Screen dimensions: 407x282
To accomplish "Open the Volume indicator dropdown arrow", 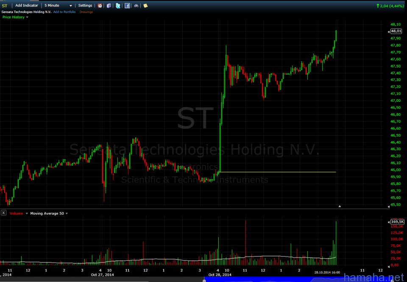I will tap(27, 213).
